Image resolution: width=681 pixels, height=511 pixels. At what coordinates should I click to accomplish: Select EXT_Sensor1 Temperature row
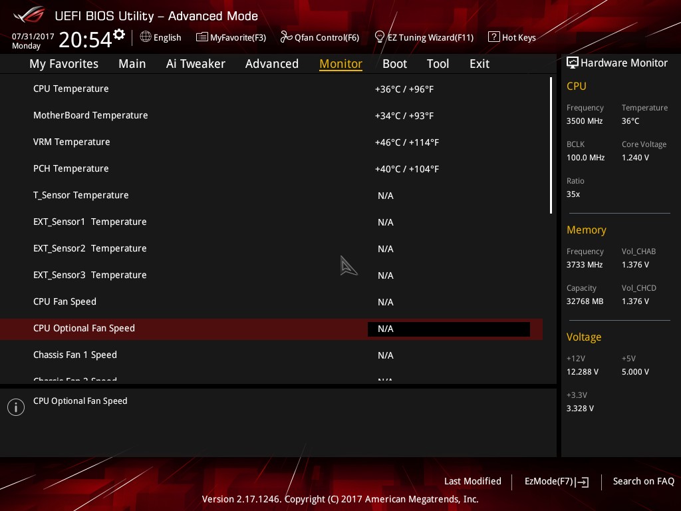click(271, 222)
